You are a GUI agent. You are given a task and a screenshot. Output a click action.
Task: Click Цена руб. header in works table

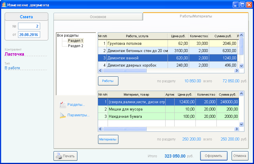(x=178, y=36)
